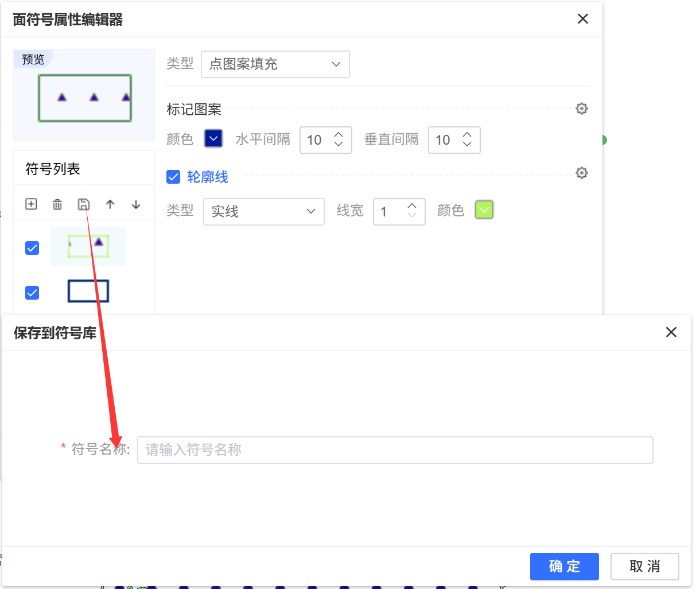Click the delete symbol trash icon

point(57,204)
